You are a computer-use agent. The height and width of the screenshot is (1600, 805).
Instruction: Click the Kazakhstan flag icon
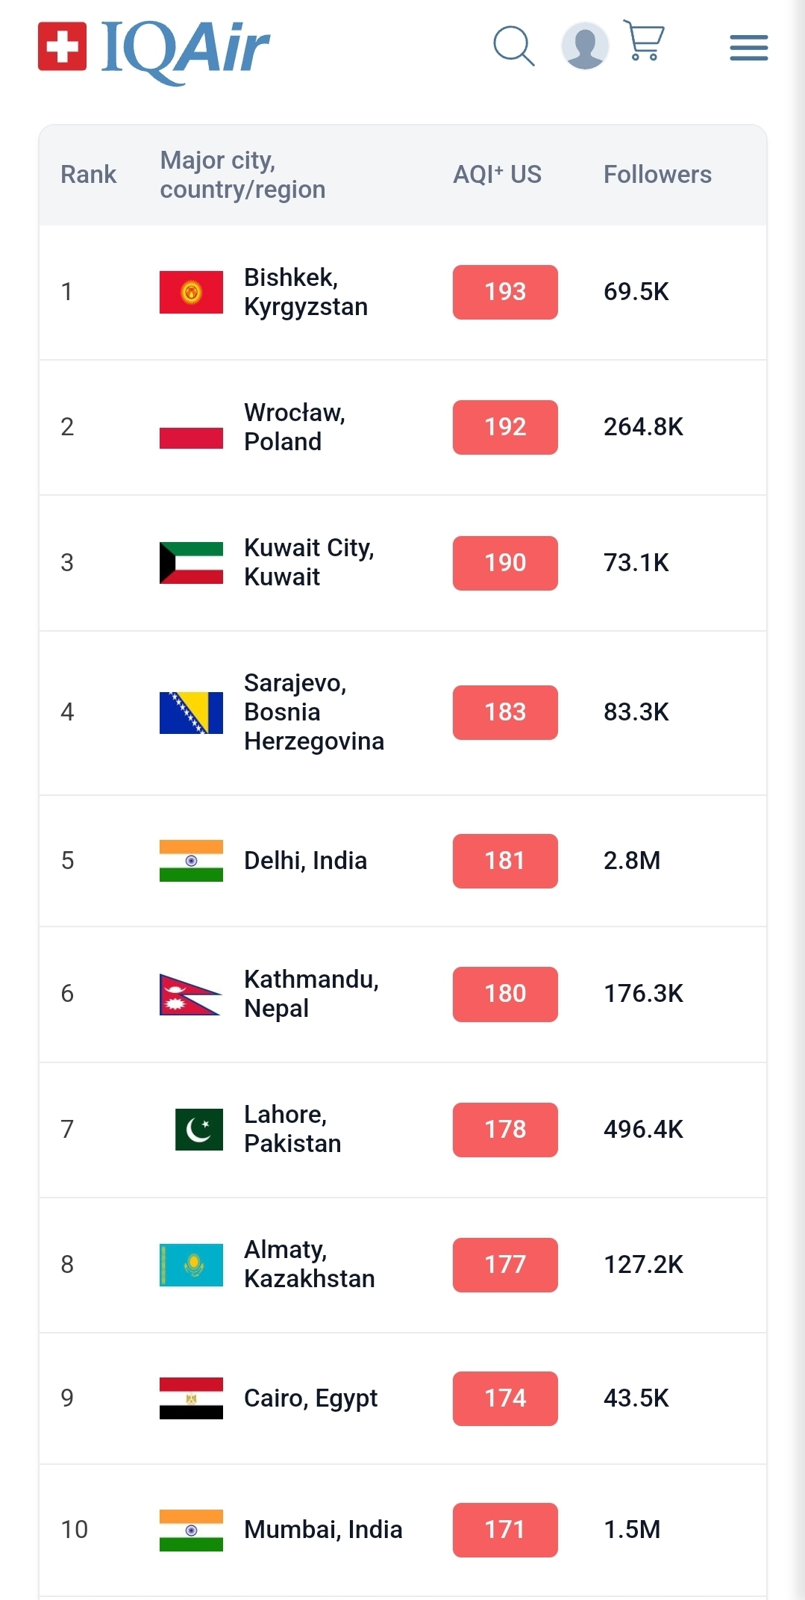click(191, 1264)
